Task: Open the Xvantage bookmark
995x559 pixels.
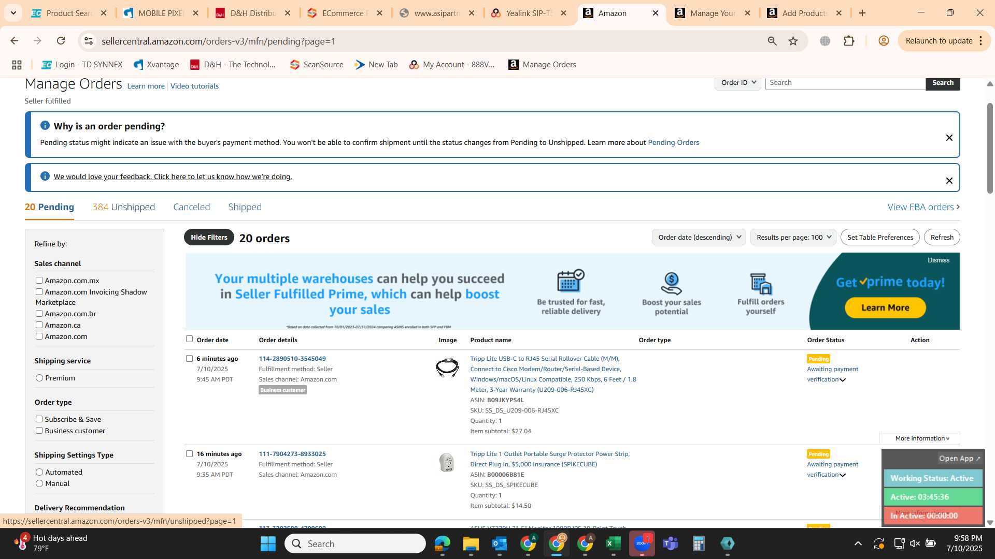Action: 156,65
